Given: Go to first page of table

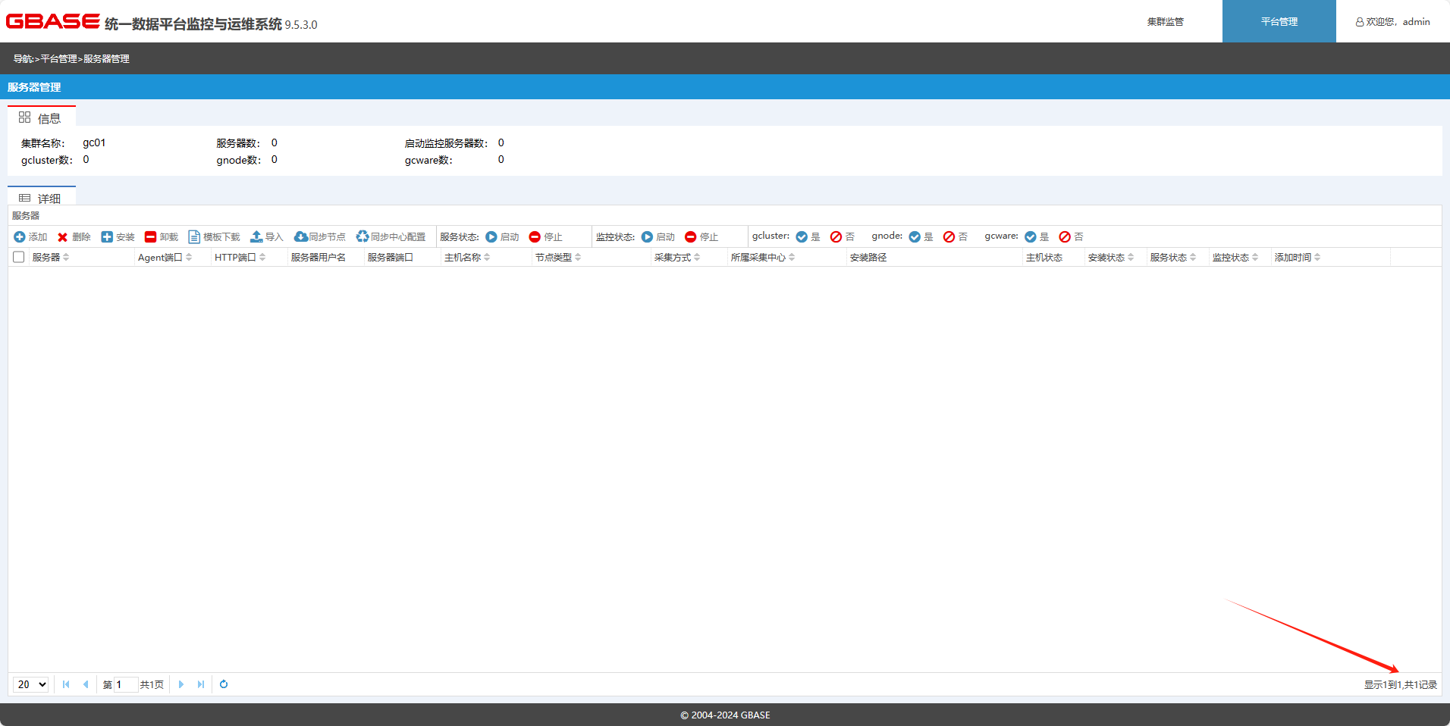Looking at the screenshot, I should [66, 684].
